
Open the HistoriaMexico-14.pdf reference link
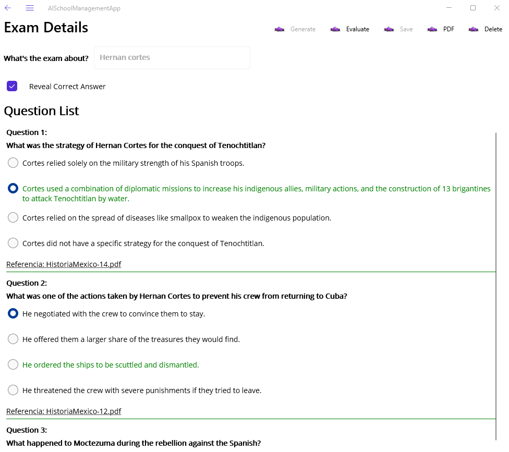(64, 264)
